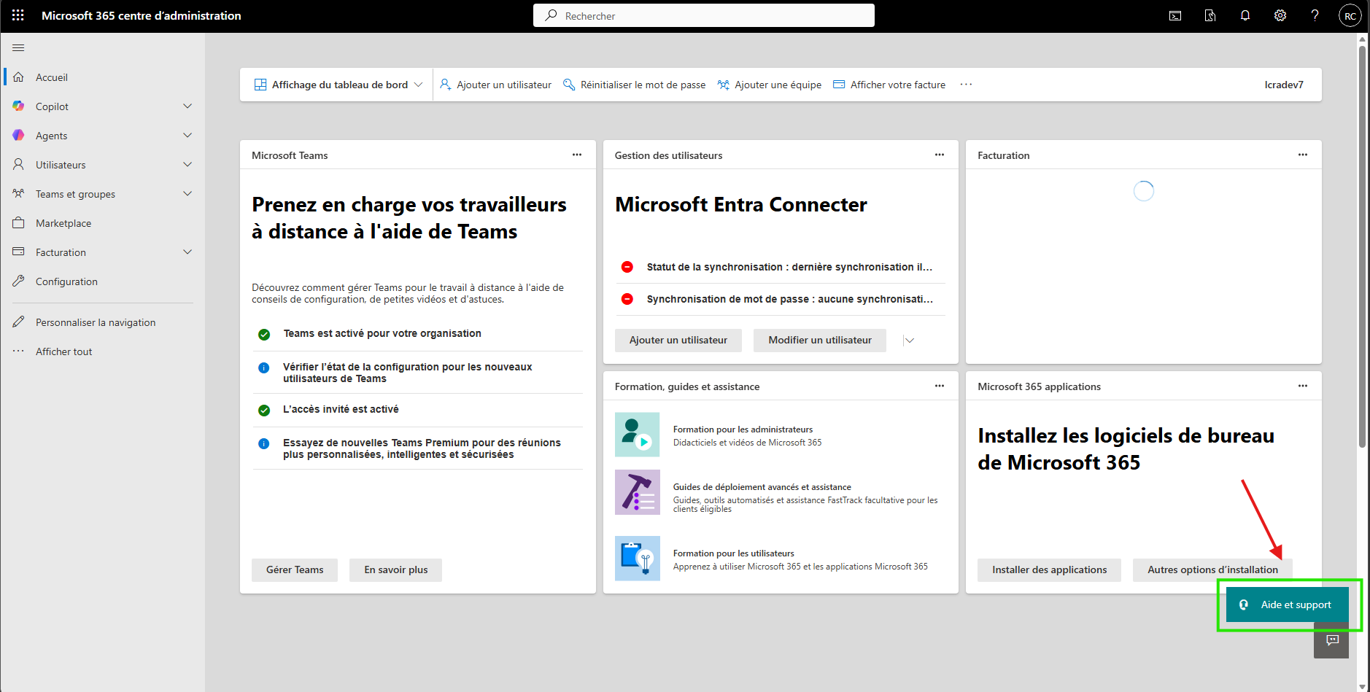
Task: Click the feedback chat icon button
Action: pos(1332,640)
